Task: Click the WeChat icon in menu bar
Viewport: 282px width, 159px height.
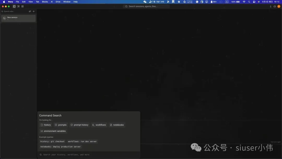Action: [145, 2]
